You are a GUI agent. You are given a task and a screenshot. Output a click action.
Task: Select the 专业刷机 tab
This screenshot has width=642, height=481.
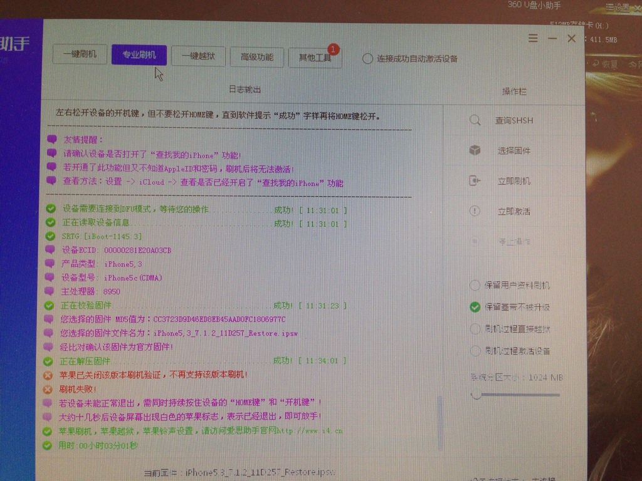[139, 55]
